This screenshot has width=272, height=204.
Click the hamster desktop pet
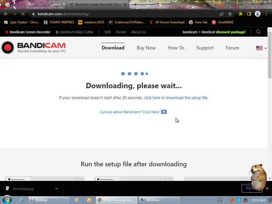[258, 177]
